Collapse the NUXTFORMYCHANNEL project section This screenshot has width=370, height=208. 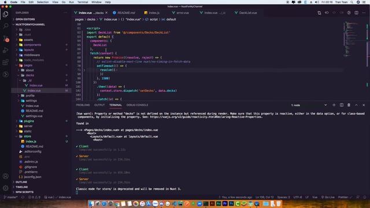click(30, 24)
